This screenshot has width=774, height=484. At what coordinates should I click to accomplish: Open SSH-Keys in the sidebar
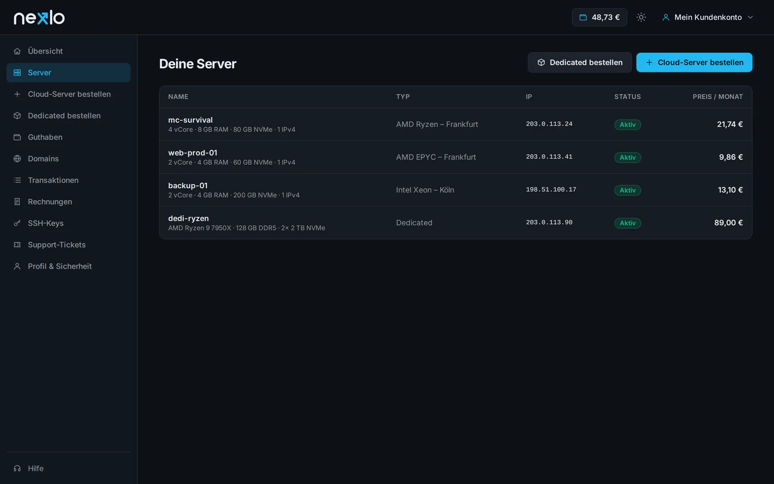coord(69,223)
